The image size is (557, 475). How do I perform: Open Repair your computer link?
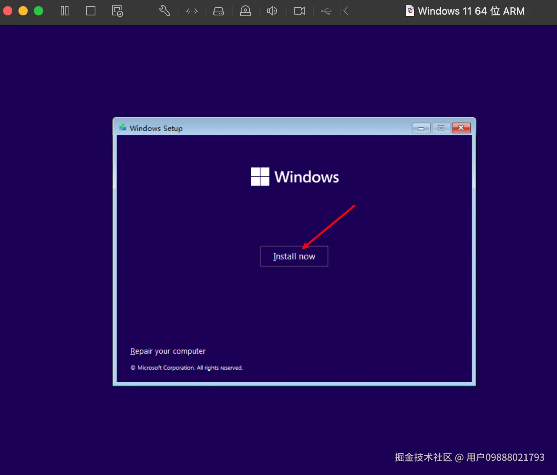pyautogui.click(x=168, y=351)
